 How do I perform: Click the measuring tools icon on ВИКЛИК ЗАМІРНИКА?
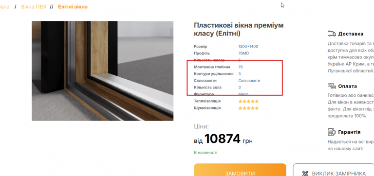coord(305,174)
